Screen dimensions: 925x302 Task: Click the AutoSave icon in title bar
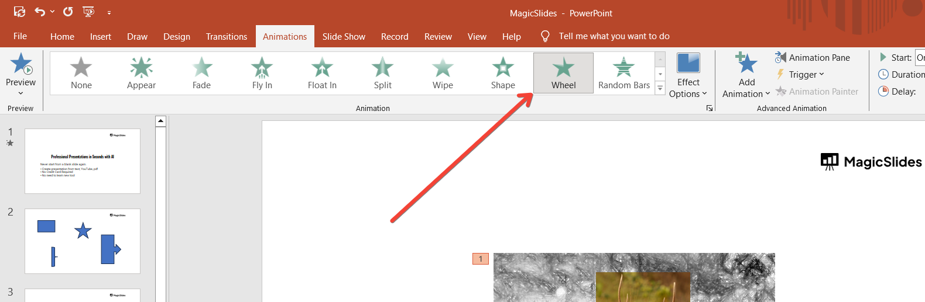[x=19, y=12]
